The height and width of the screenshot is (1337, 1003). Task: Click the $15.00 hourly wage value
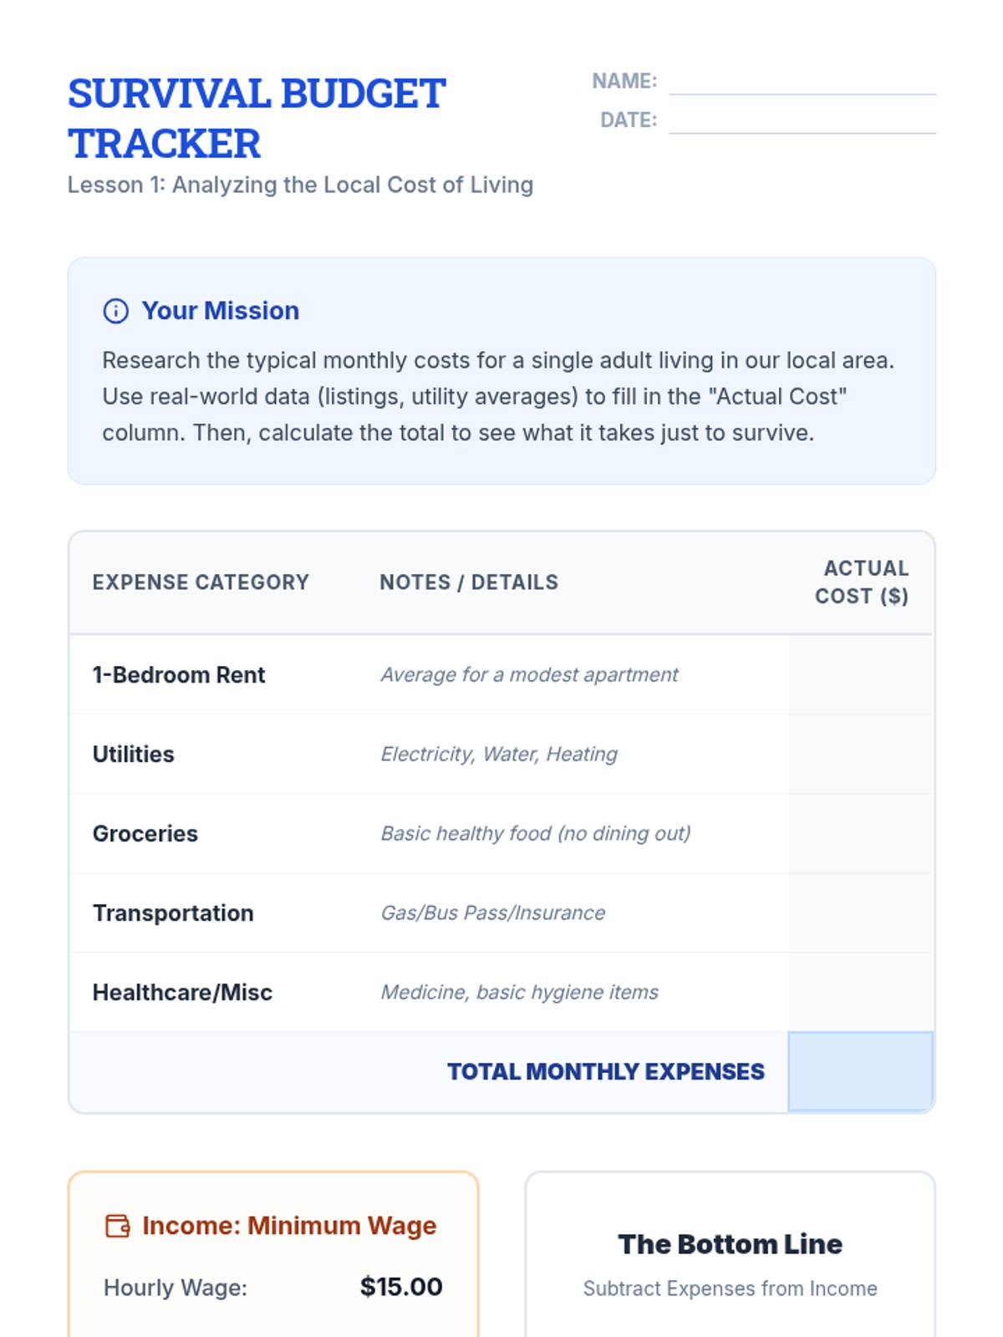point(401,1287)
